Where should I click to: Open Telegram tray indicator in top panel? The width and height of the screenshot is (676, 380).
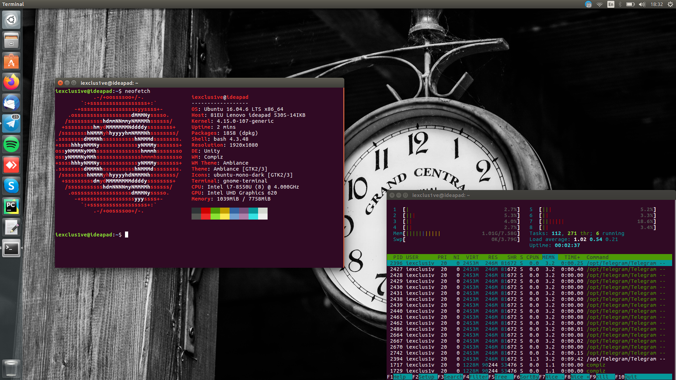click(x=588, y=4)
